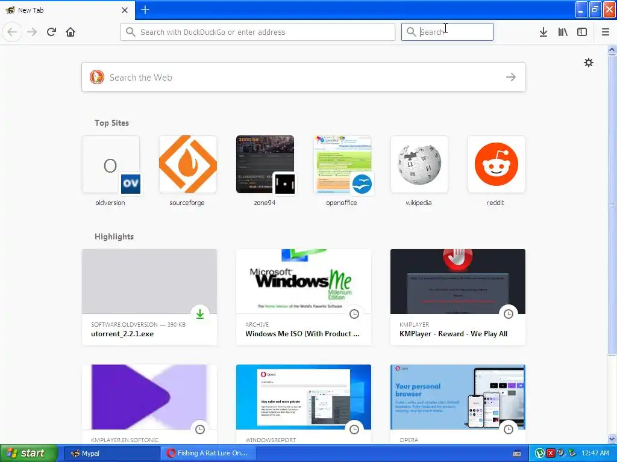Select the New Tab tab

pos(67,10)
